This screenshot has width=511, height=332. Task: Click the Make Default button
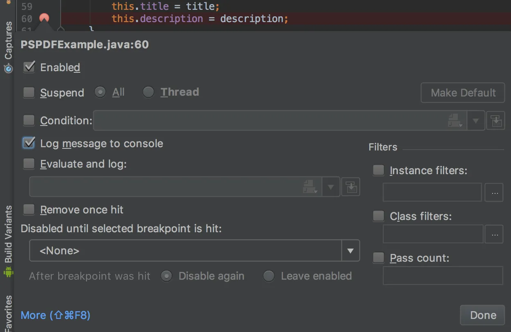(463, 92)
